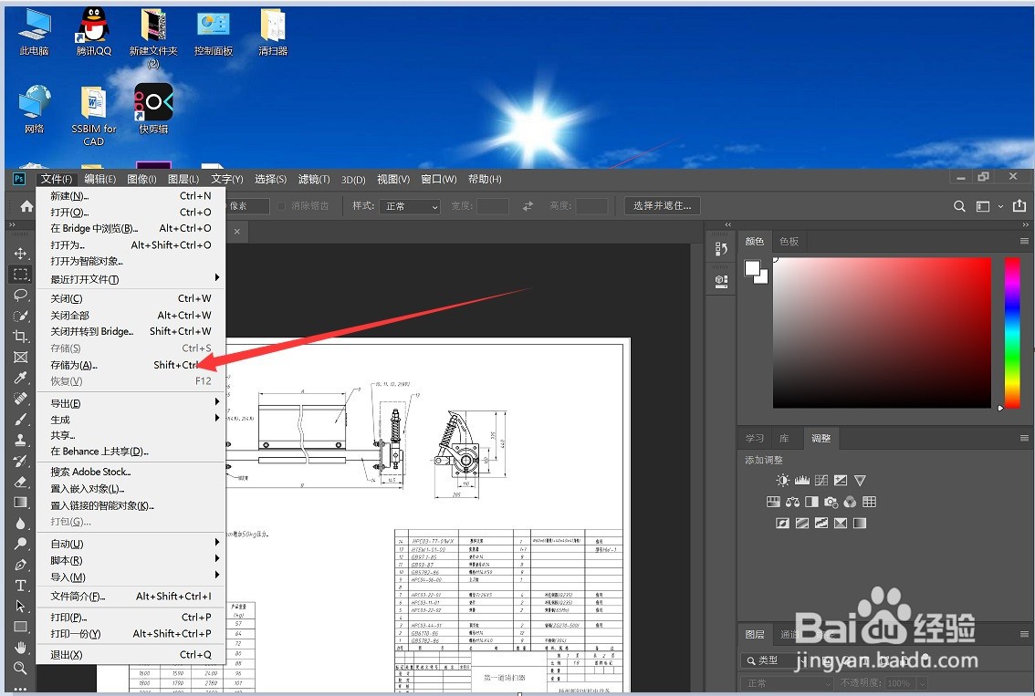Image resolution: width=1035 pixels, height=696 pixels.
Task: Add an Invert adjustment
Action: 782,524
